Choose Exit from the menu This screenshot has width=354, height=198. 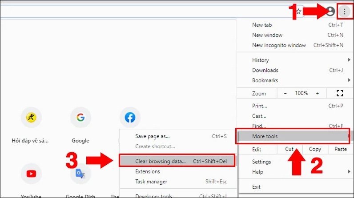tap(295, 187)
